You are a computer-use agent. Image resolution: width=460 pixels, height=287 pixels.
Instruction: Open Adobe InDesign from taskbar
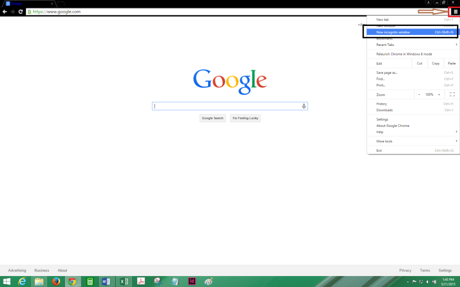[x=191, y=282]
